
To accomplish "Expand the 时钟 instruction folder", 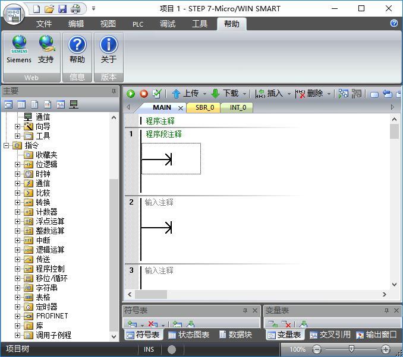I will 17,174.
